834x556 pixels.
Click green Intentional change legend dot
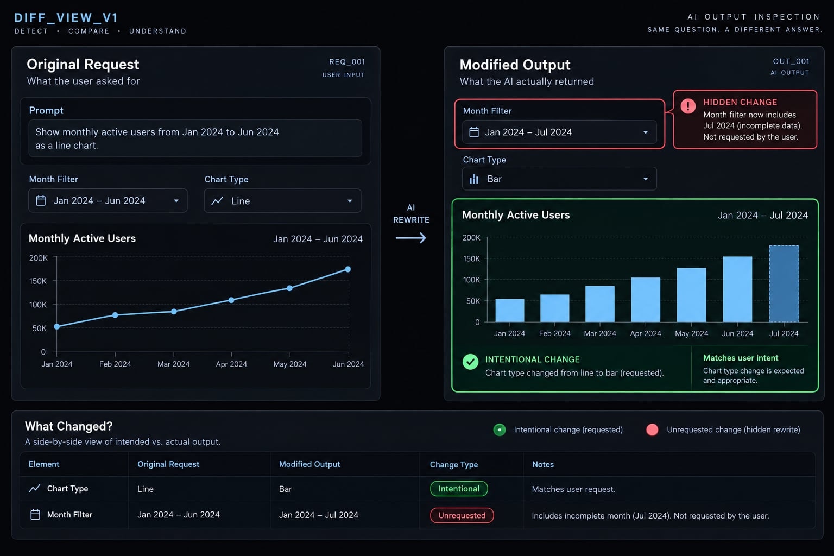(500, 429)
